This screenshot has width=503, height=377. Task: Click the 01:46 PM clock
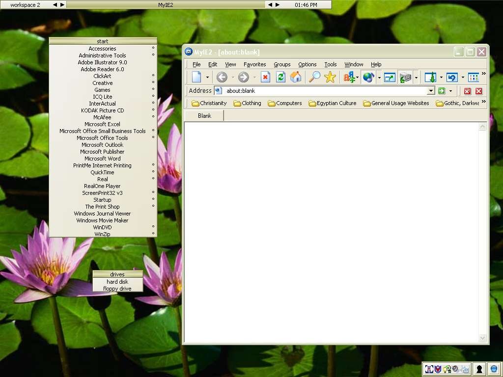coord(306,5)
